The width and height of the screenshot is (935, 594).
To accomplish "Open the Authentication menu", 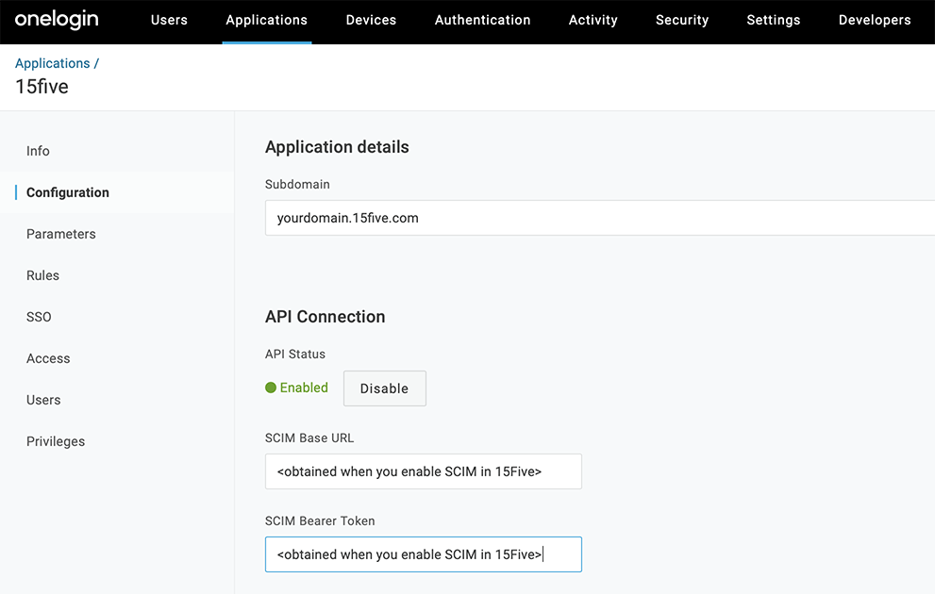I will 482,20.
